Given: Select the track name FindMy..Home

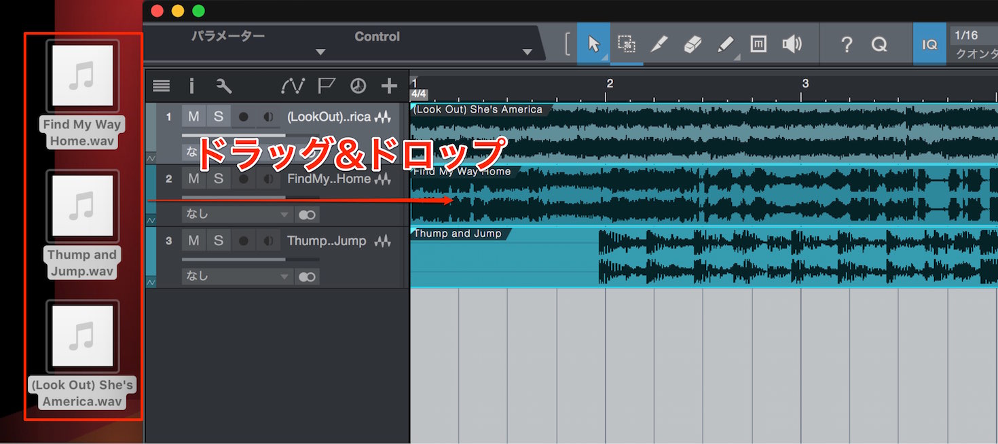Looking at the screenshot, I should coord(329,179).
